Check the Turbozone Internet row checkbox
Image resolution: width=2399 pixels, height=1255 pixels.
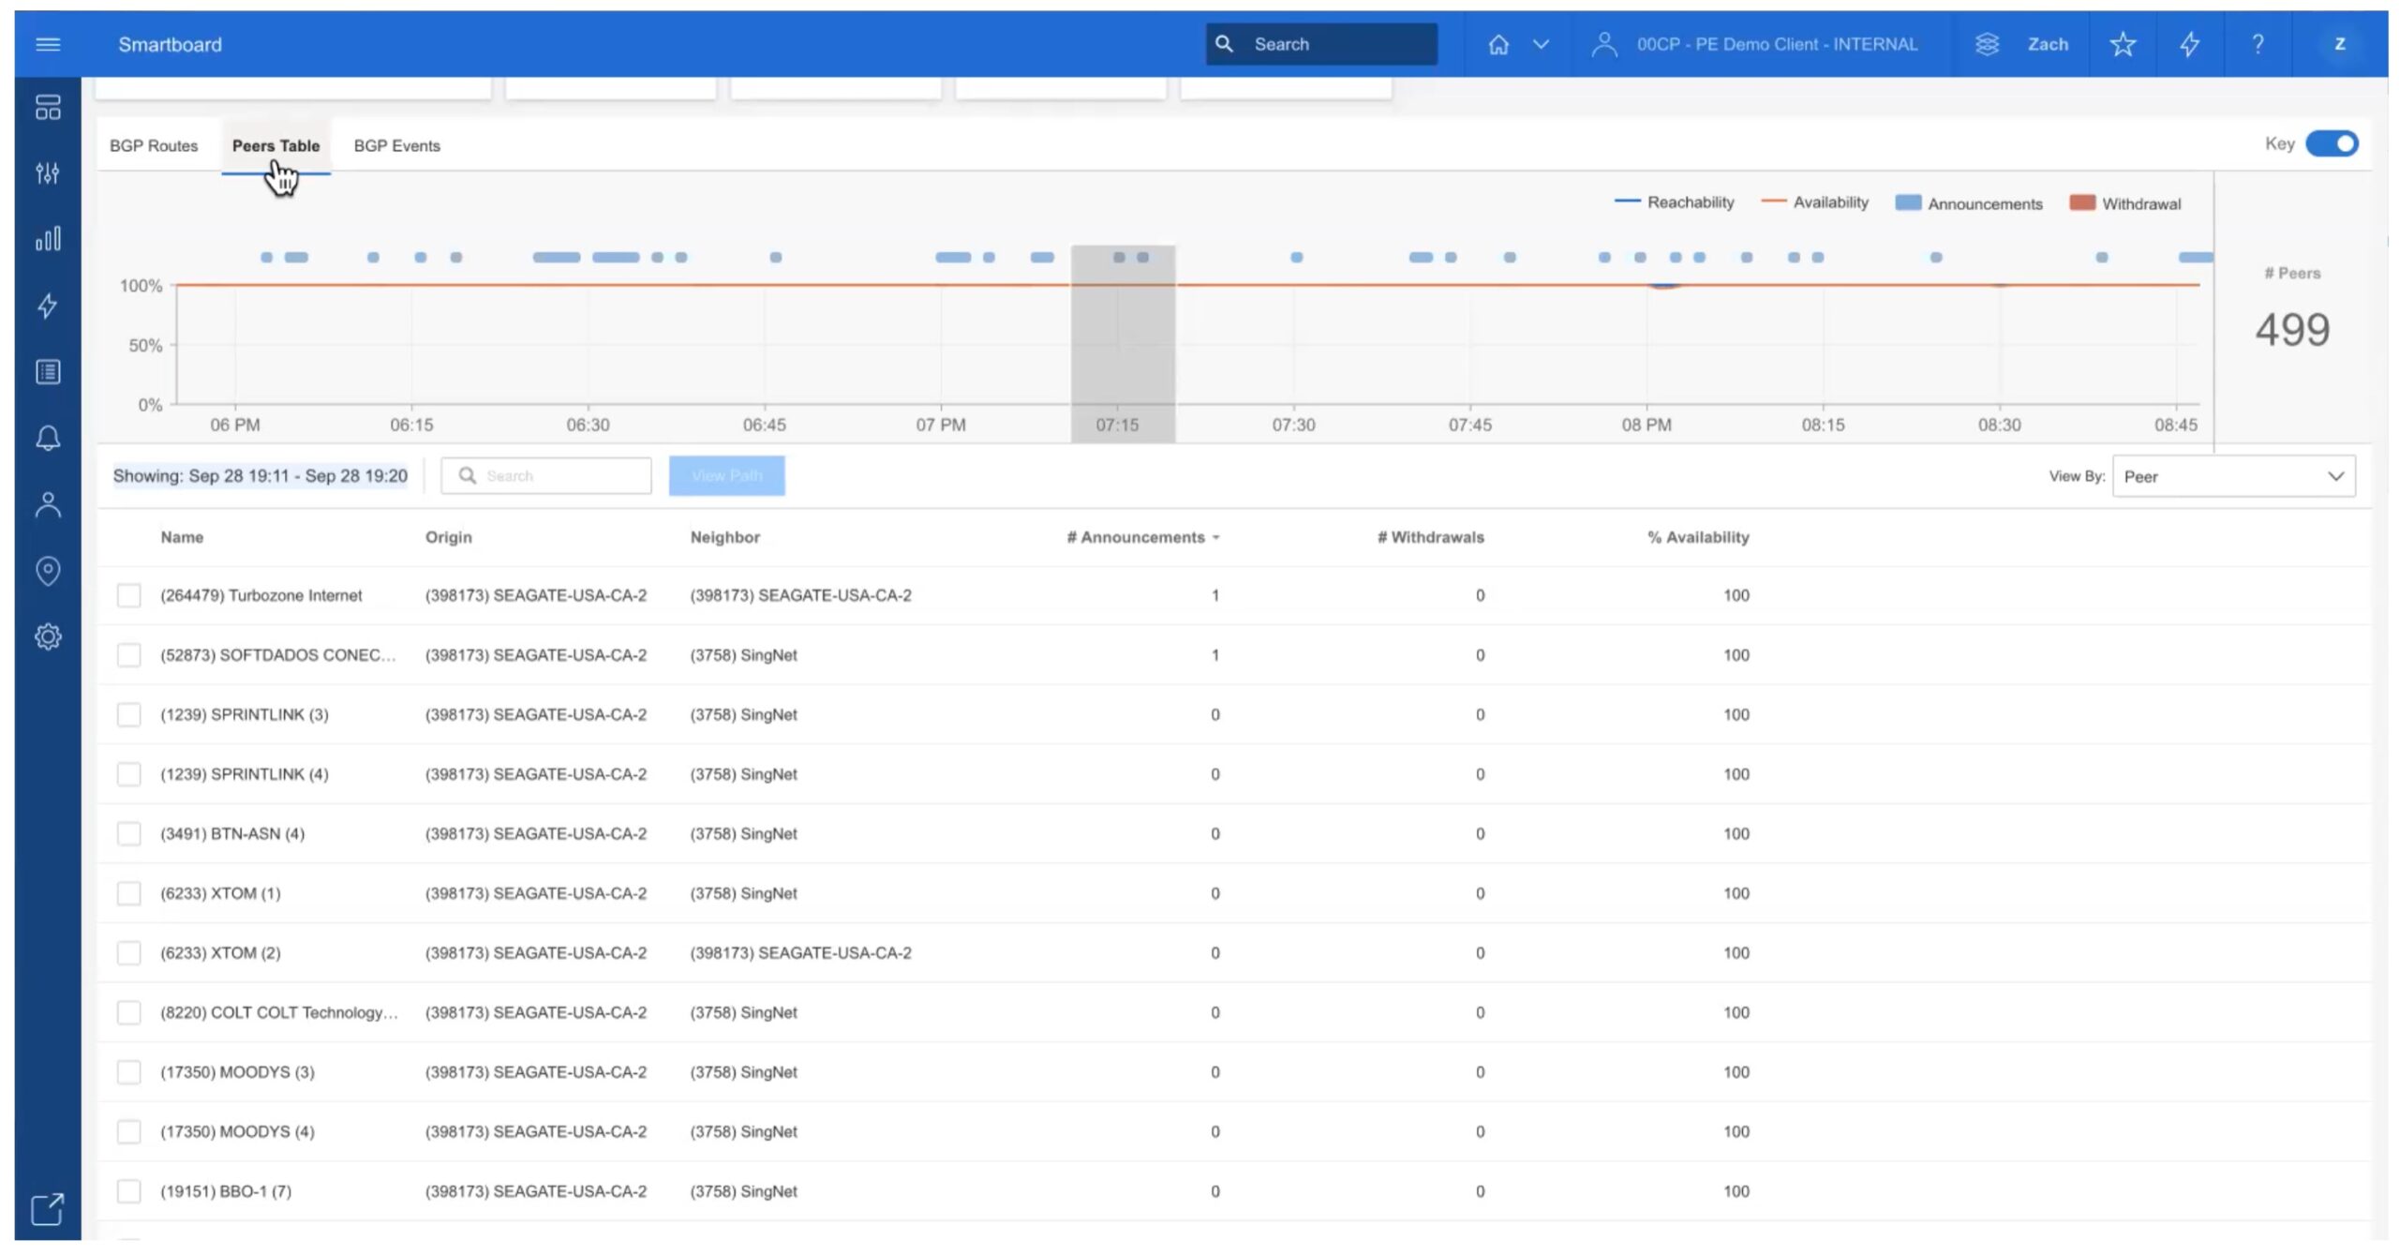(128, 595)
